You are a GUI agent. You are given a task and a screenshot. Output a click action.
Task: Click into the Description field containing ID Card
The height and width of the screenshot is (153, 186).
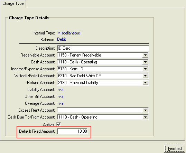(x=103, y=48)
